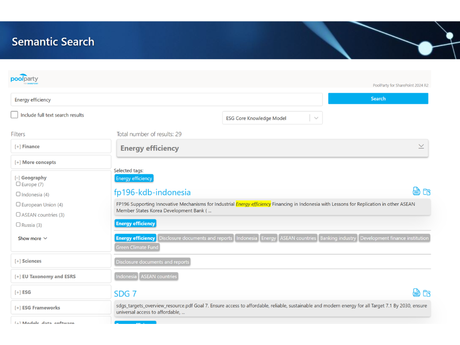
Task: Click the Energy efficiency search input field
Action: pos(166,100)
